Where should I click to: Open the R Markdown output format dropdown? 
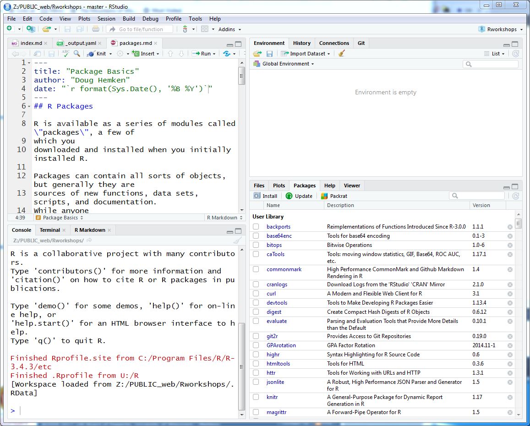(x=224, y=217)
